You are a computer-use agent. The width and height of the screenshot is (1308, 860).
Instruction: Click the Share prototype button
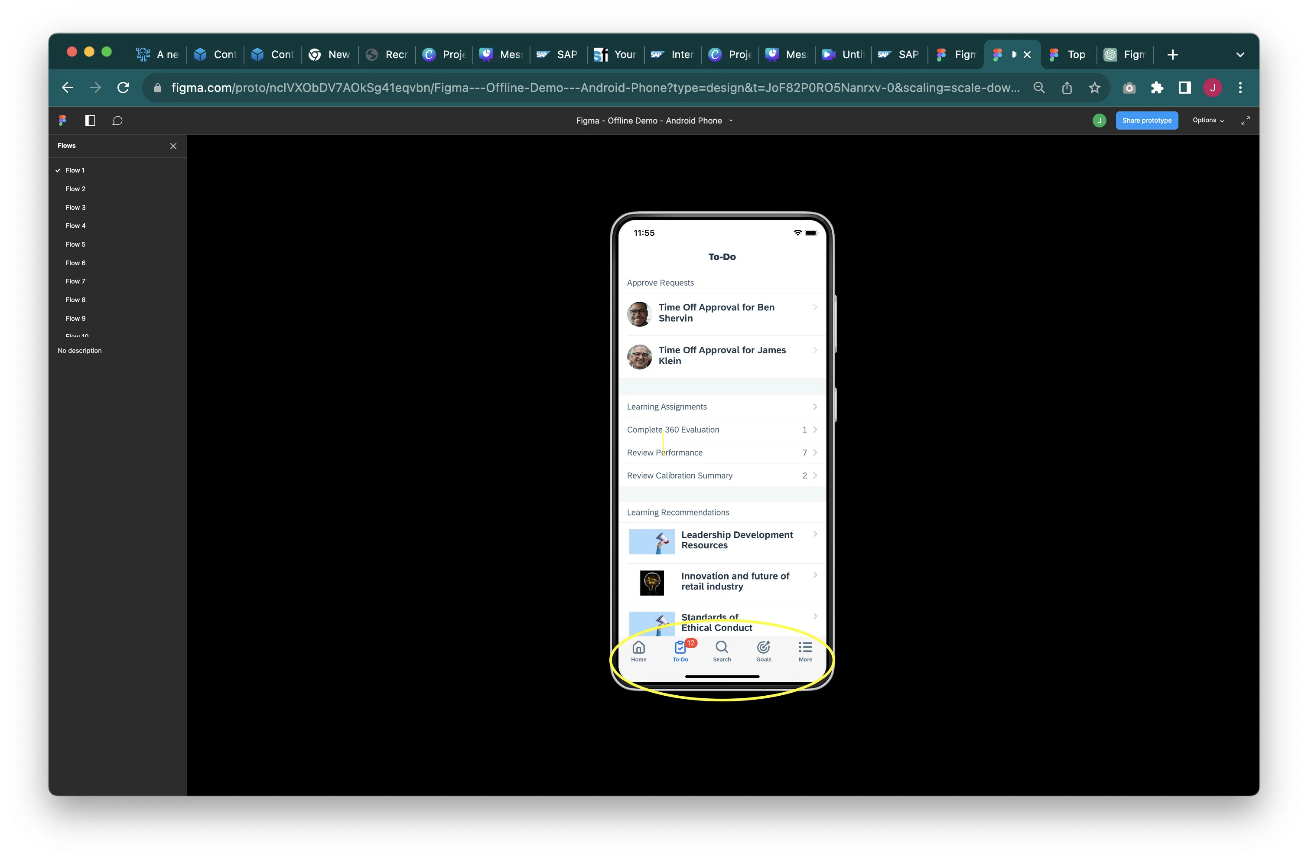(x=1146, y=121)
